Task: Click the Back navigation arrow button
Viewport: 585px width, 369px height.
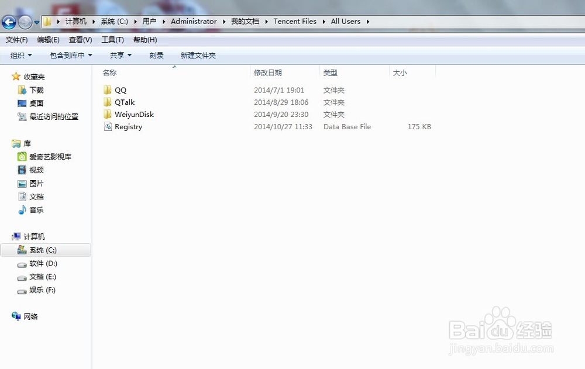Action: 9,22
